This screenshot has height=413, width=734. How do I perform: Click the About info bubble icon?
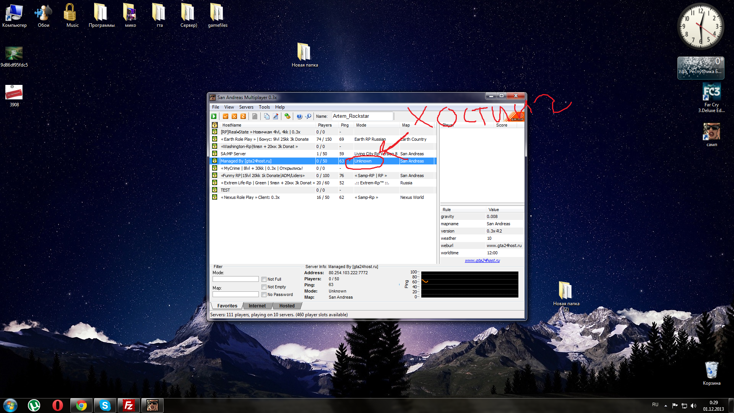click(308, 116)
